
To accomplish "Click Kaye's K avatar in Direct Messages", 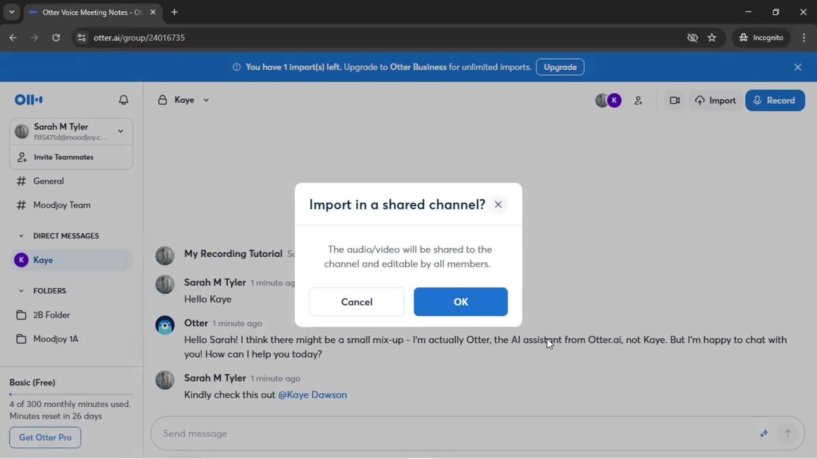I will 21,260.
